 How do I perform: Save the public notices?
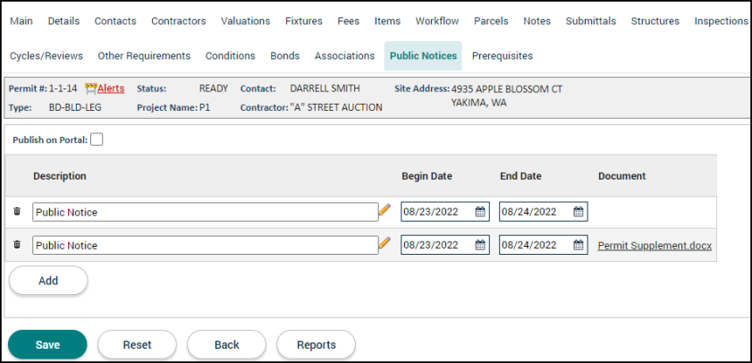(47, 344)
